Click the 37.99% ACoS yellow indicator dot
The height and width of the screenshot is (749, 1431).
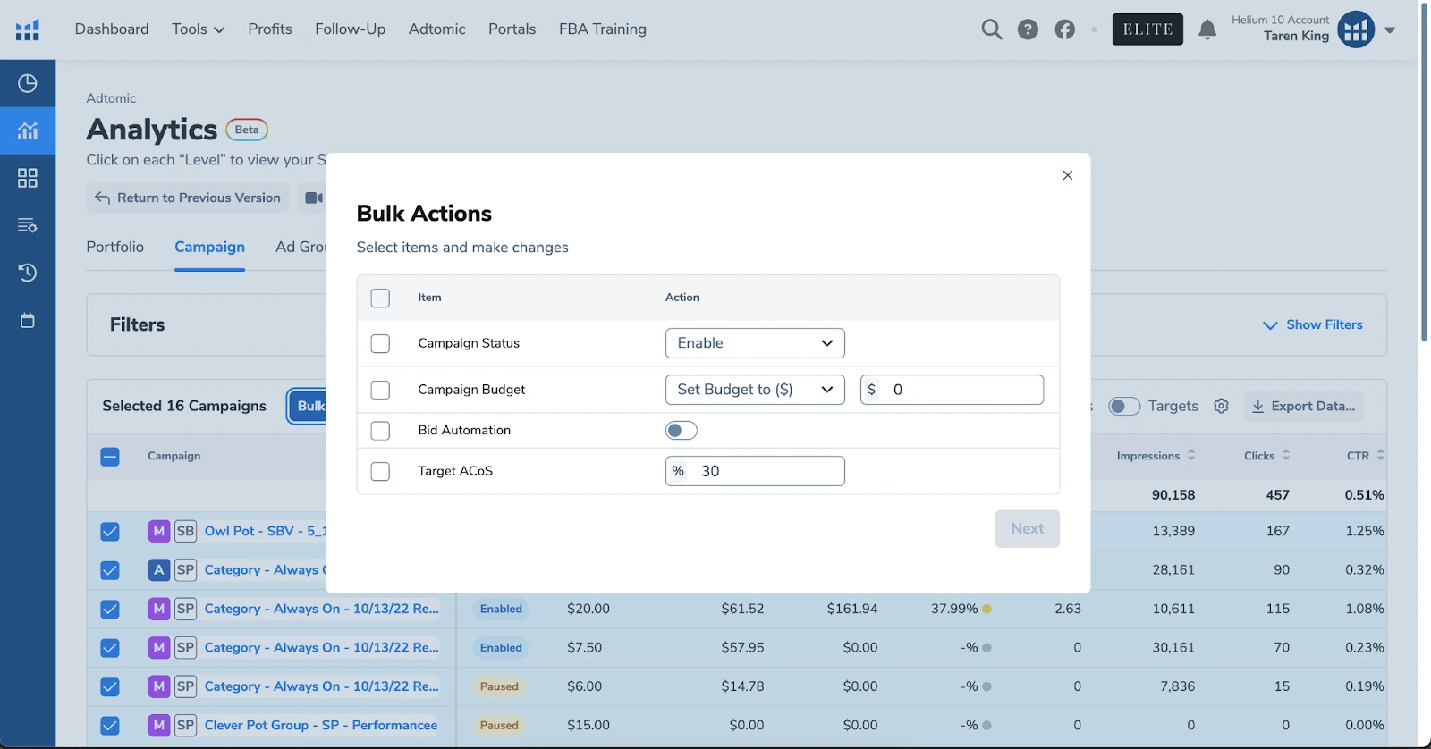986,609
